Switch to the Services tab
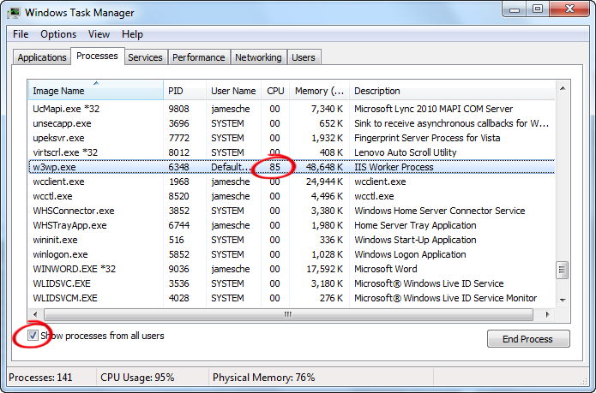The width and height of the screenshot is (596, 393). 145,57
